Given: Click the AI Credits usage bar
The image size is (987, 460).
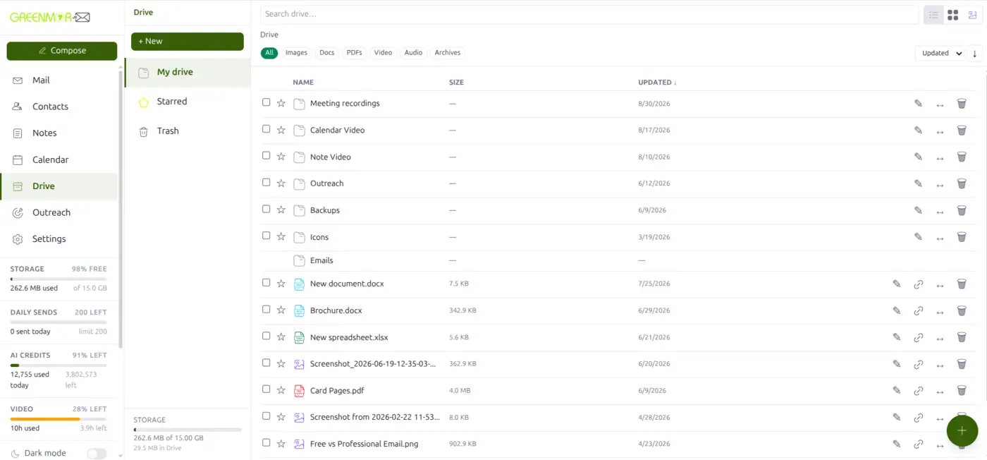Looking at the screenshot, I should click(59, 365).
